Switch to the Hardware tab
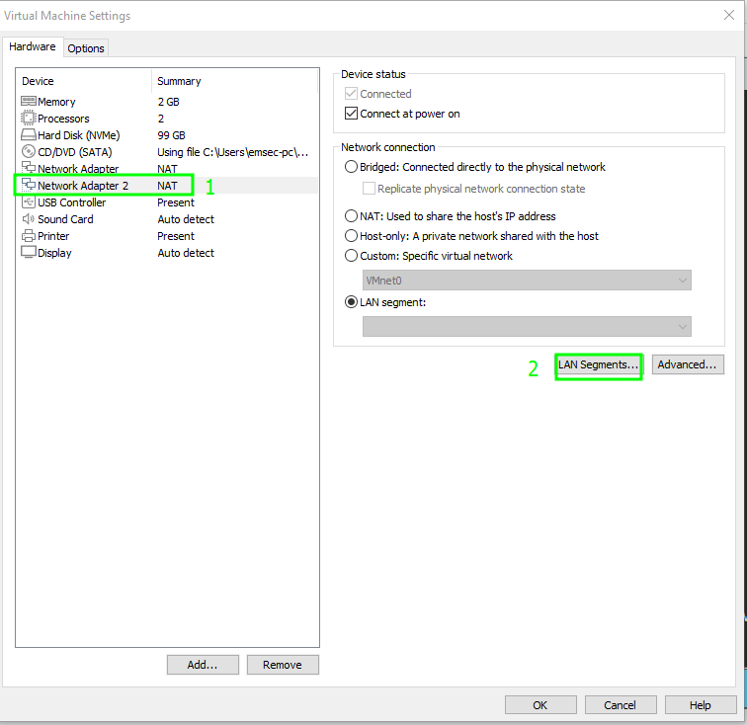The image size is (747, 725). pos(33,46)
